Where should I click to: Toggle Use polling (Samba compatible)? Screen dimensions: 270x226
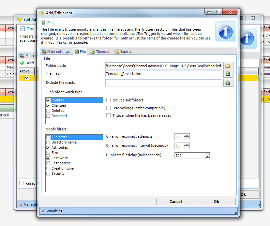(x=109, y=108)
